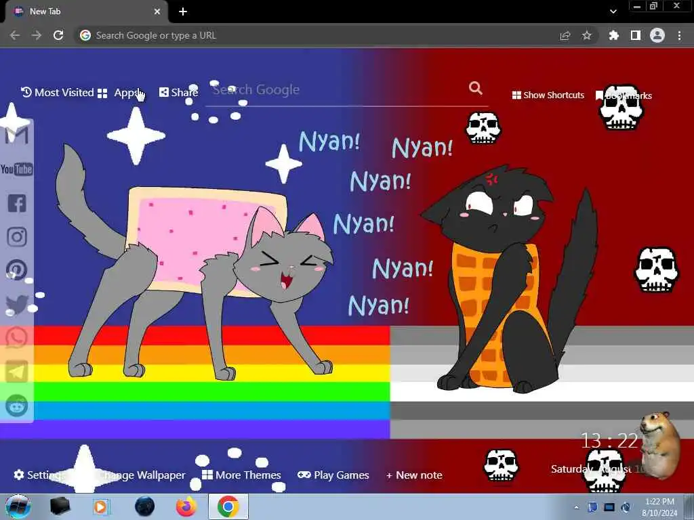Click the browser reload button
This screenshot has height=520, width=694.
point(58,35)
